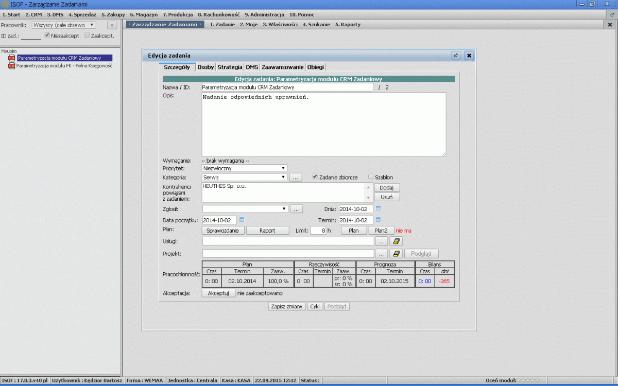Screen dimensions: 618x386
Task: Click task icon of Parametryzacja modułu CRM Zadaniowy
Action: pyautogui.click(x=12, y=58)
